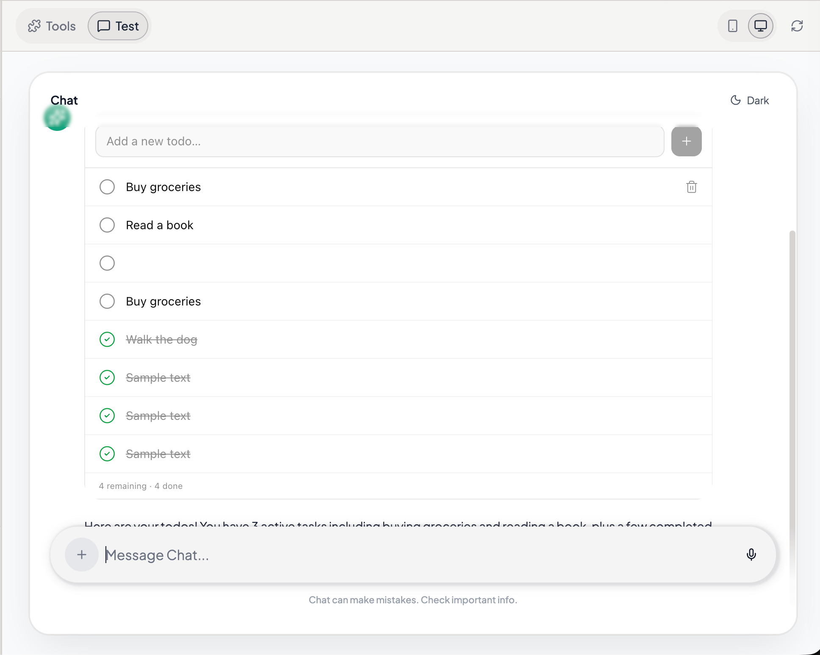Uncheck the first Sample text todo
Viewport: 820px width, 655px height.
click(107, 377)
